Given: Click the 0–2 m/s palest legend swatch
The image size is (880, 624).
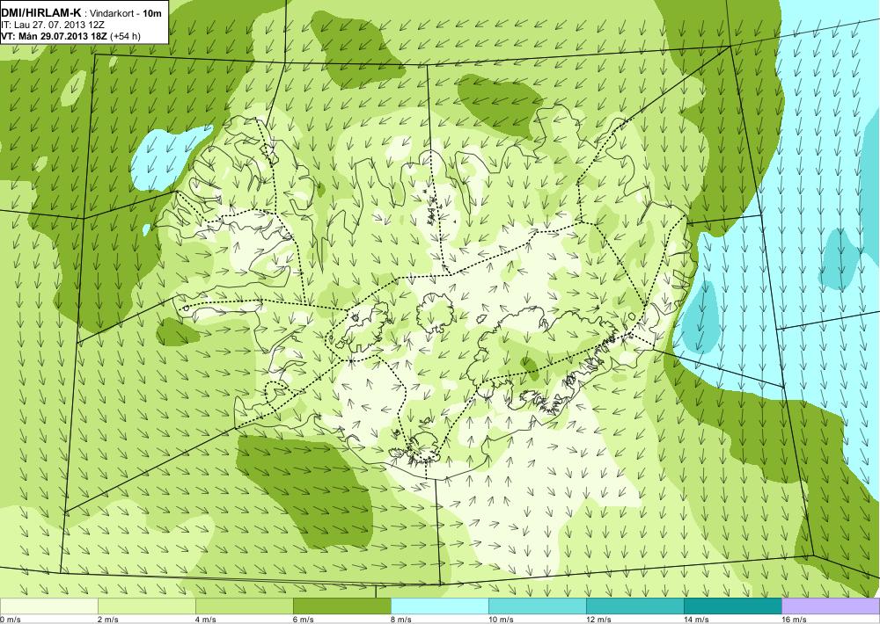Looking at the screenshot, I should (x=48, y=606).
